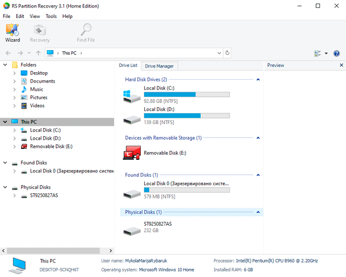Collapse the Folders tree node
The height and width of the screenshot is (277, 346).
[x=5, y=65]
